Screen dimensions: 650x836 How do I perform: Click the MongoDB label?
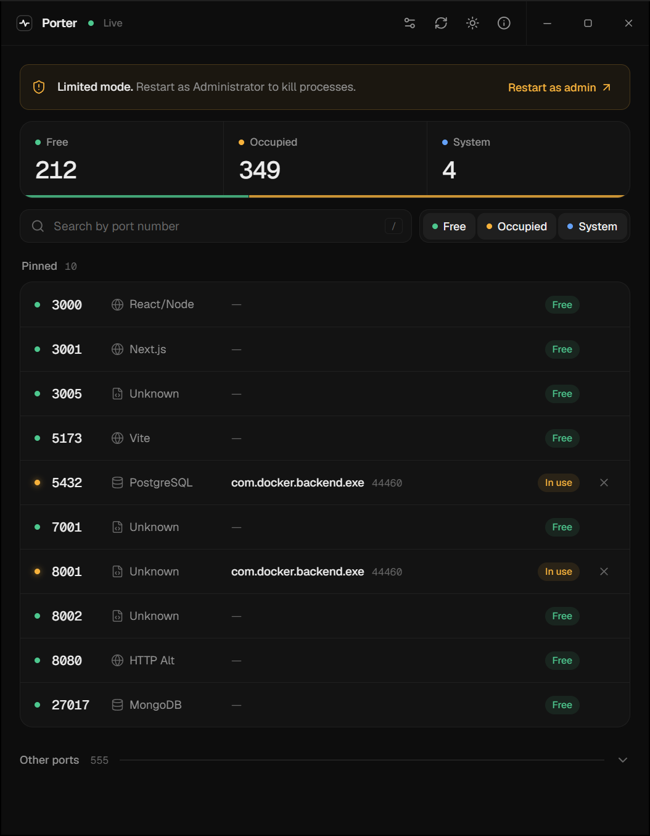(x=155, y=704)
